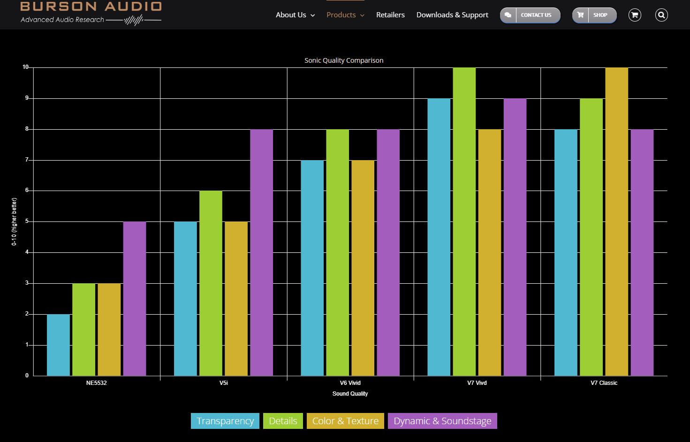Click the "V7 Vivd" x-axis label
Image resolution: width=690 pixels, height=442 pixels.
[477, 383]
